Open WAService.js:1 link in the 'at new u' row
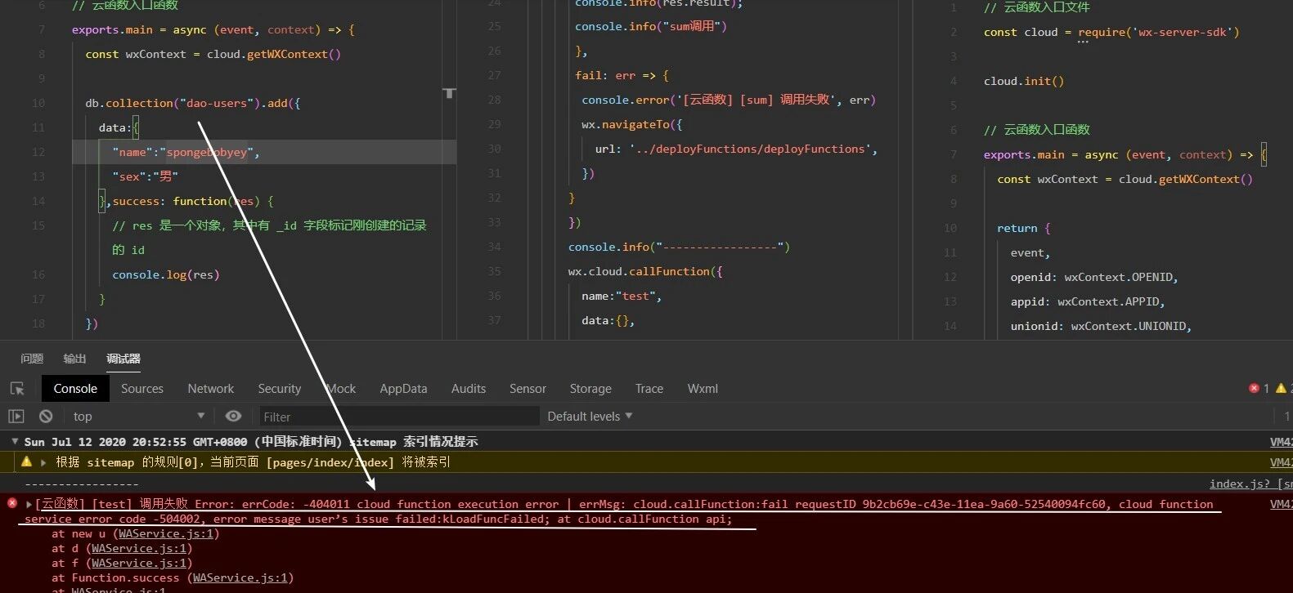This screenshot has width=1293, height=593. (x=166, y=534)
